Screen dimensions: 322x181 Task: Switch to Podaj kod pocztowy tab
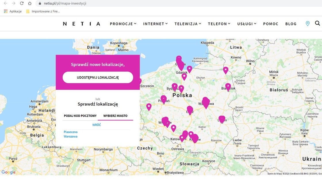tap(80, 116)
